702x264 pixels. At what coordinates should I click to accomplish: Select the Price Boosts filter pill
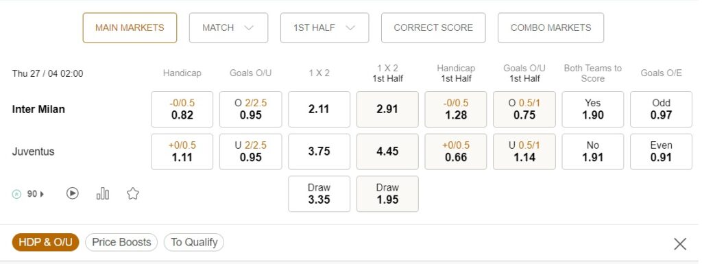121,242
